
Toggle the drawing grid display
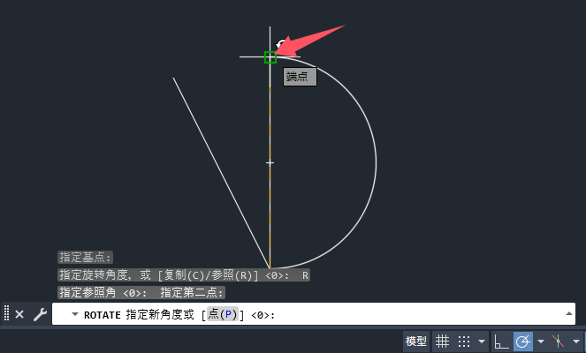pyautogui.click(x=442, y=341)
